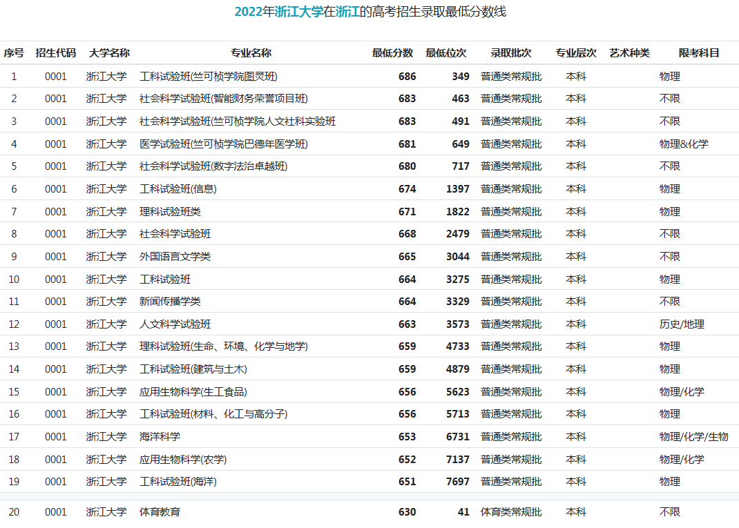Click the minimum score 663
This screenshot has width=739, height=528.
click(407, 324)
